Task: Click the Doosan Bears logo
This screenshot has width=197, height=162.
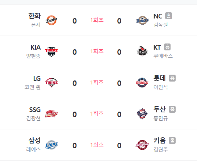Action: click(x=142, y=114)
